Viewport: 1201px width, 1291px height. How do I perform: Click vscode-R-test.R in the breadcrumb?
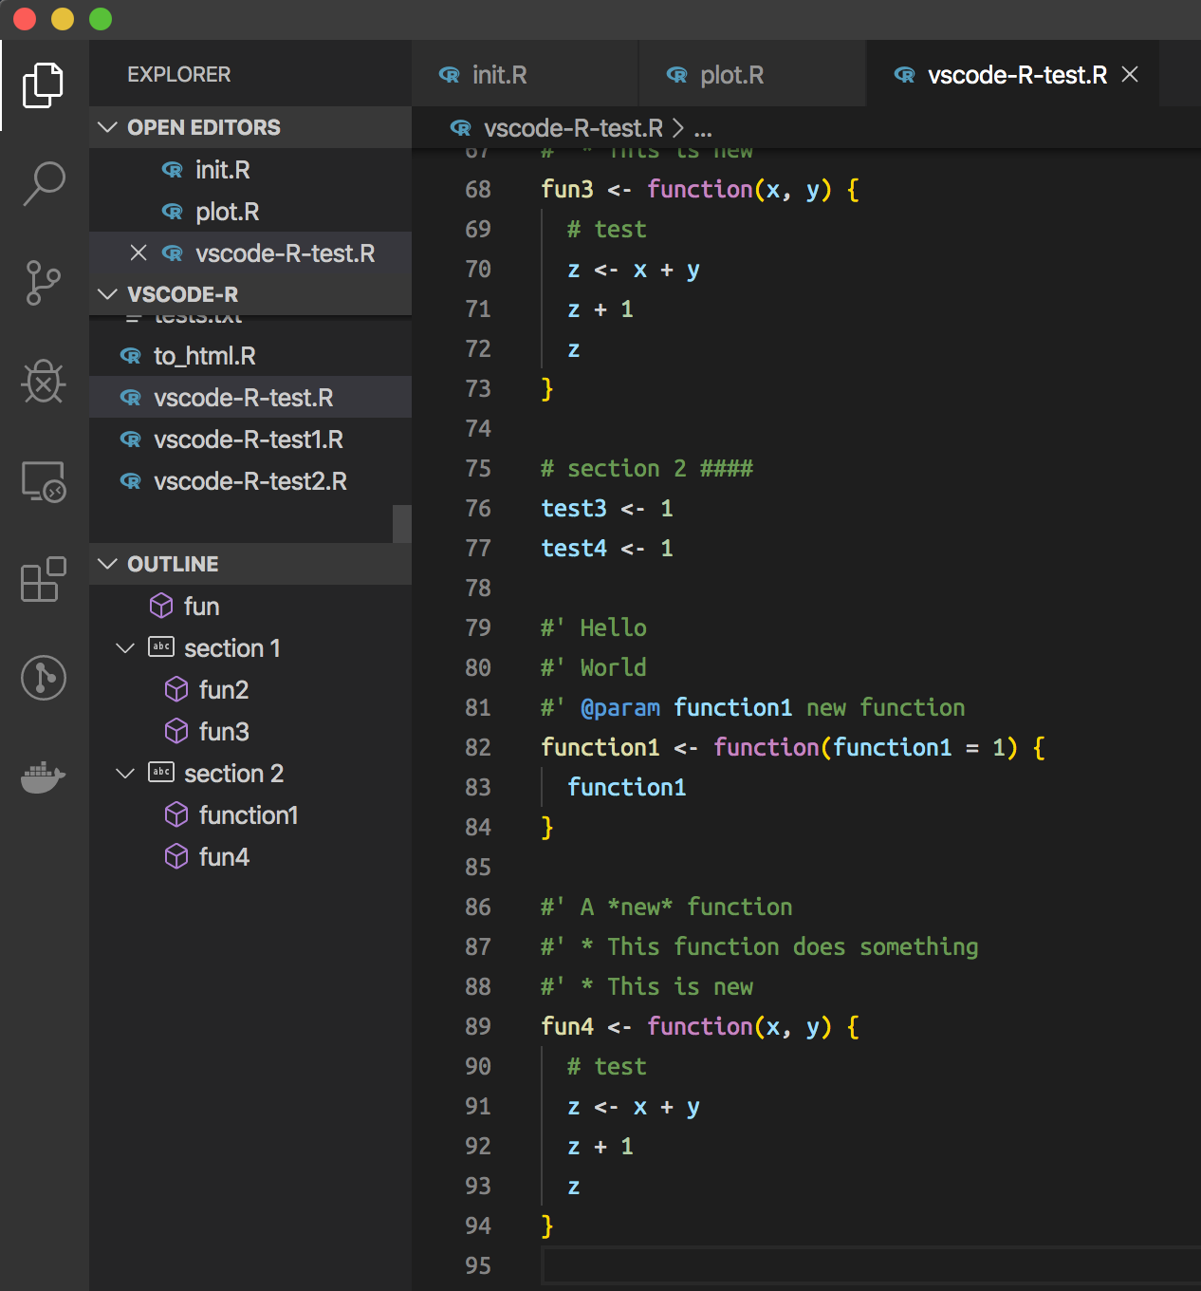coord(573,127)
